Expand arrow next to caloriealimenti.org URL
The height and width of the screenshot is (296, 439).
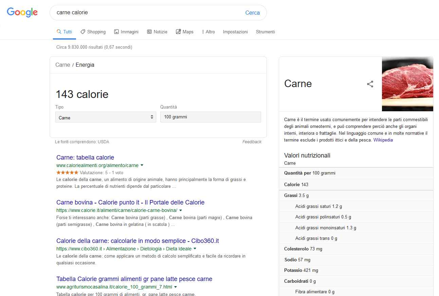[x=142, y=165]
